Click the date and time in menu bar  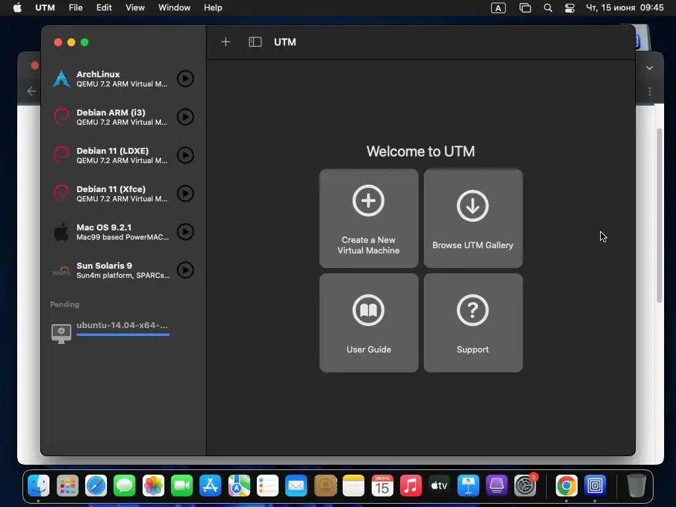(625, 8)
